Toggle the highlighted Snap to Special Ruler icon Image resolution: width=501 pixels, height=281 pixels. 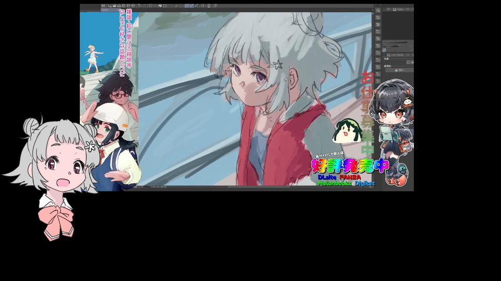coord(192,6)
